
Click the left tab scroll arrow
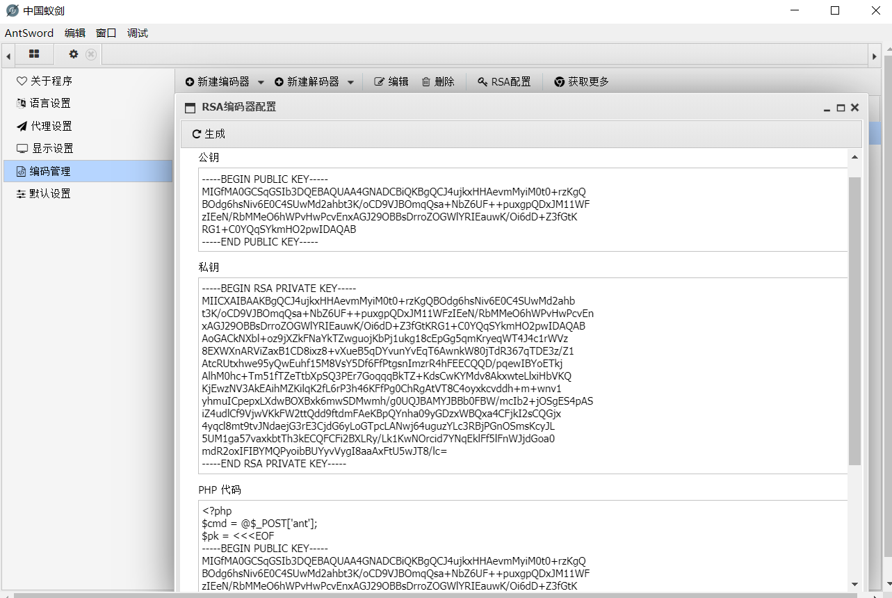pyautogui.click(x=8, y=56)
